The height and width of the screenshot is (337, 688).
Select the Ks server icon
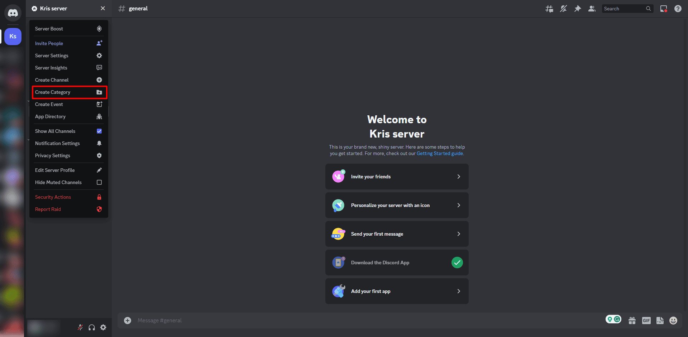[13, 36]
